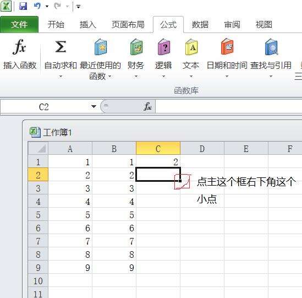302x298 pixels.
Task: Select column D header
Action: [202, 149]
